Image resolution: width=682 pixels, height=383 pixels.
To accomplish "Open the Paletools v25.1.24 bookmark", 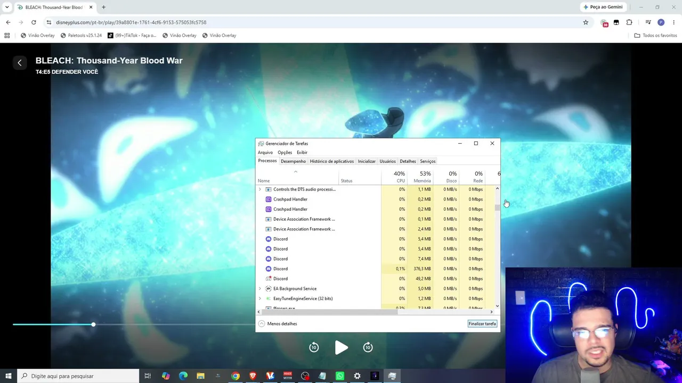I will coord(81,36).
